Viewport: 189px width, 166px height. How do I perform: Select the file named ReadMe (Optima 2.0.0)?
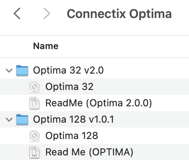(94, 103)
